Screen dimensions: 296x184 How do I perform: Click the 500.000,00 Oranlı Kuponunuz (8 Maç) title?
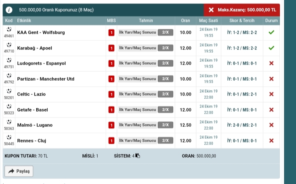pos(56,10)
